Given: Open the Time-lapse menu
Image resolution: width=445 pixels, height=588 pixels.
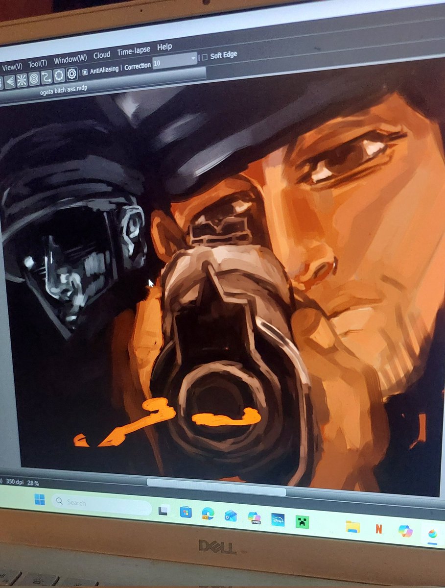Looking at the screenshot, I should pos(134,51).
